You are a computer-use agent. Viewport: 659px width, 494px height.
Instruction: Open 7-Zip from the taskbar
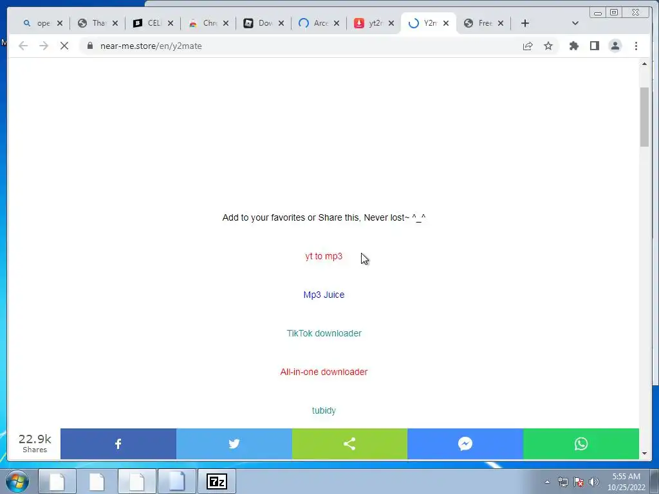pos(217,481)
